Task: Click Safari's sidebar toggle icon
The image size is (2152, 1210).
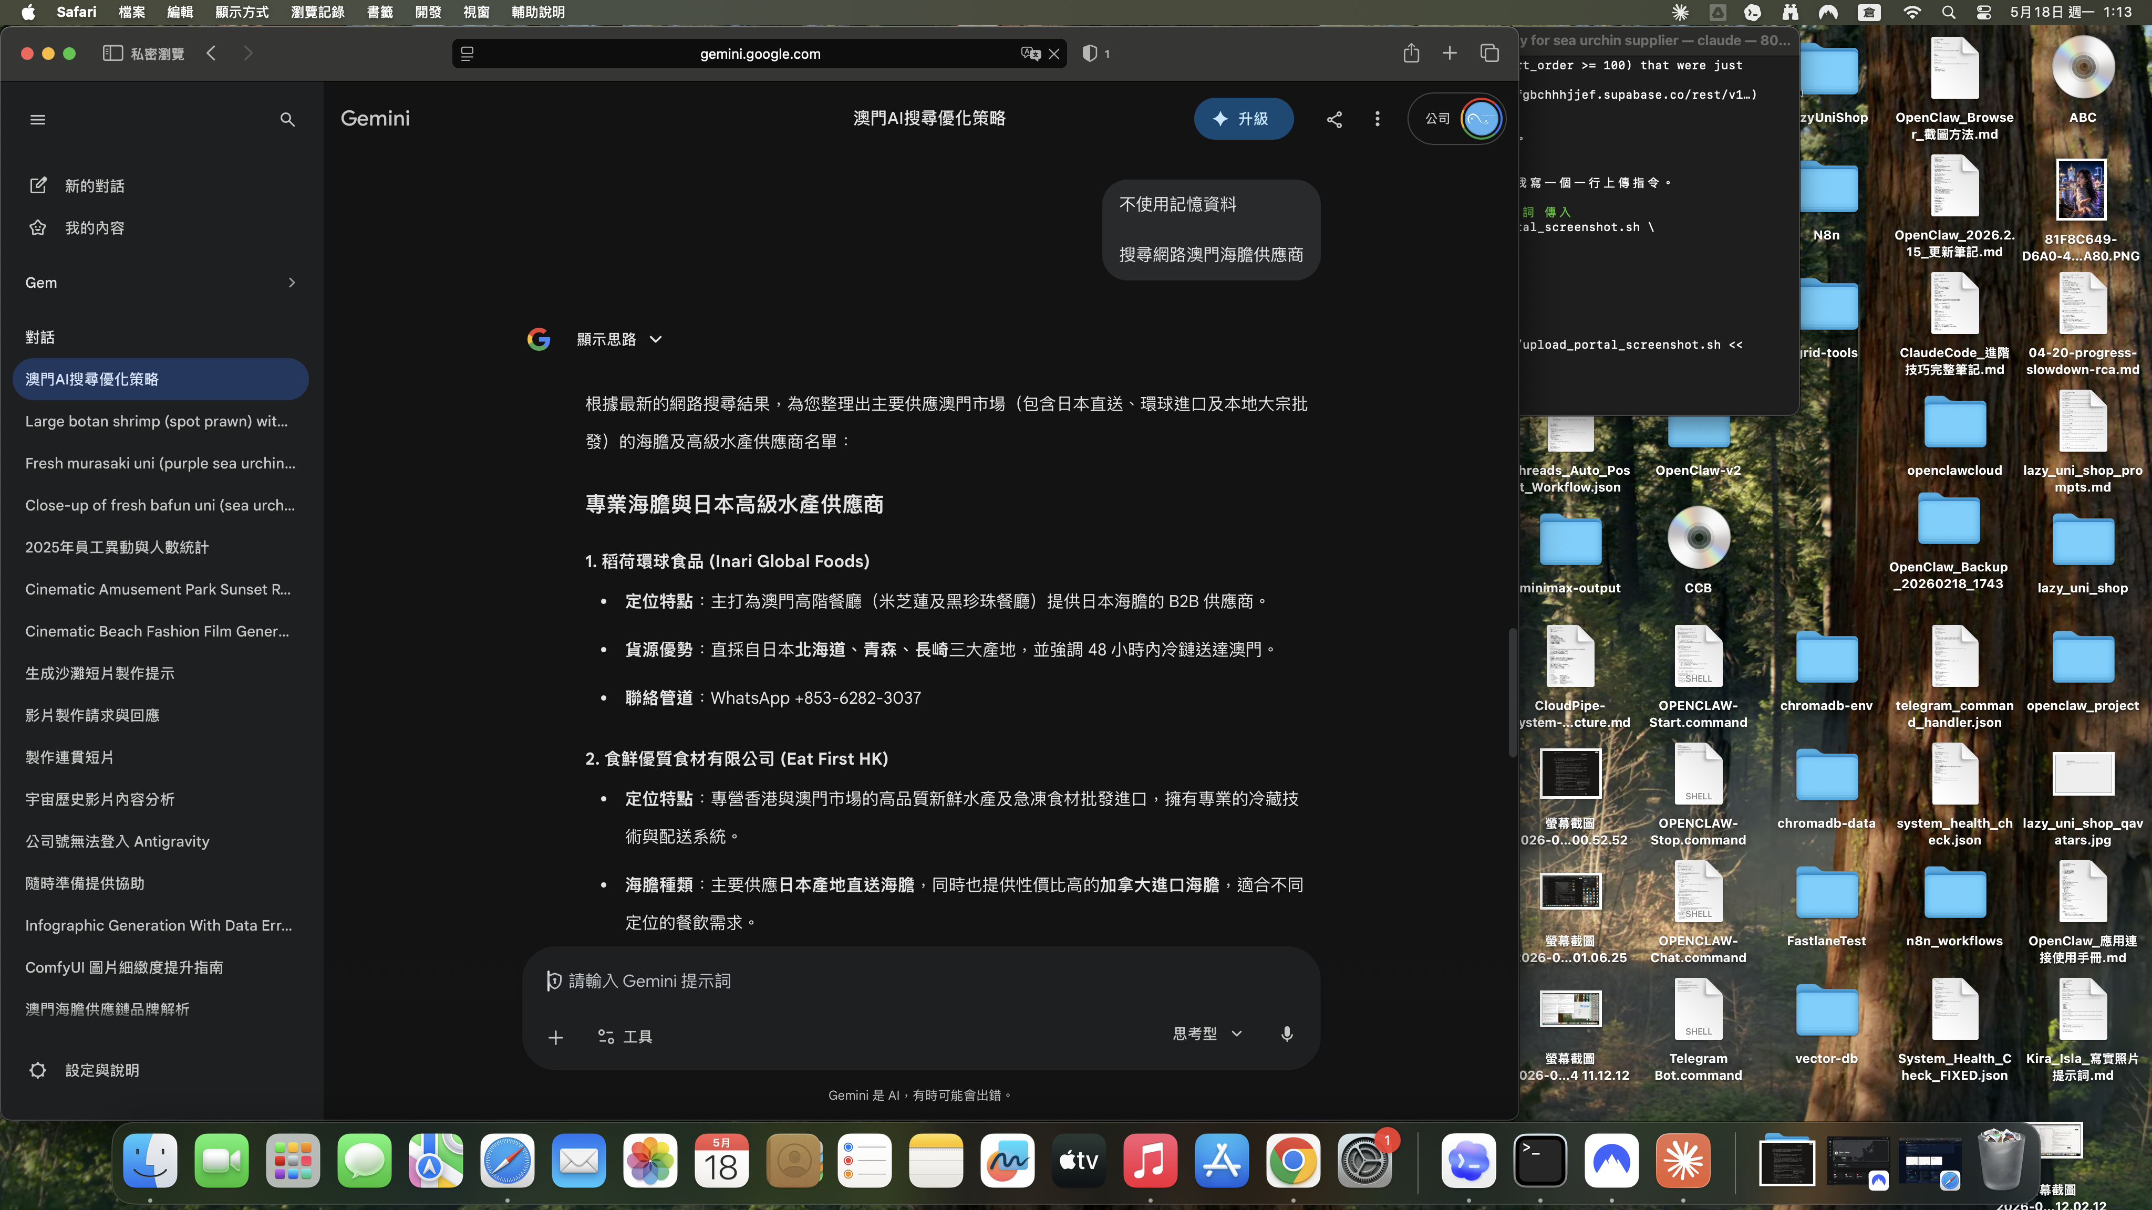Action: click(x=112, y=54)
